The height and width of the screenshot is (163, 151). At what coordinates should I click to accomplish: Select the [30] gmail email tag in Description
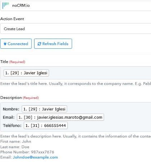(x=61, y=117)
